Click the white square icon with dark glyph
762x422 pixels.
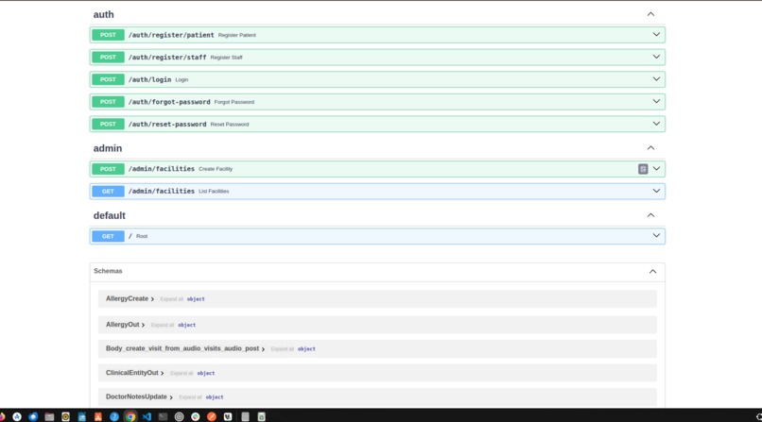(228, 416)
